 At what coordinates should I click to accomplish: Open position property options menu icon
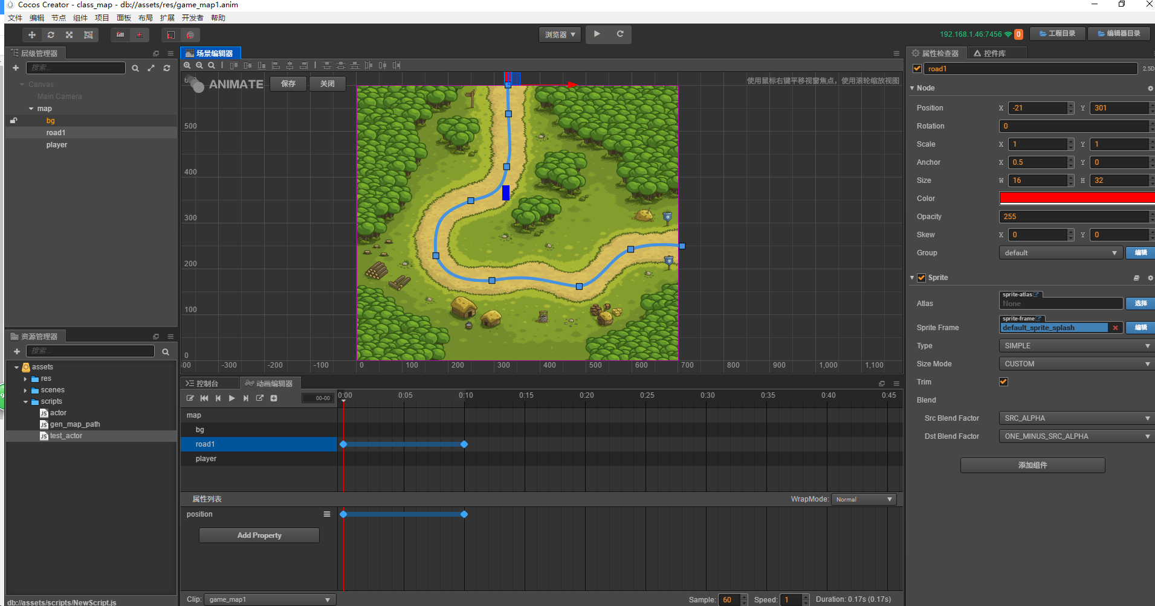[x=327, y=514]
